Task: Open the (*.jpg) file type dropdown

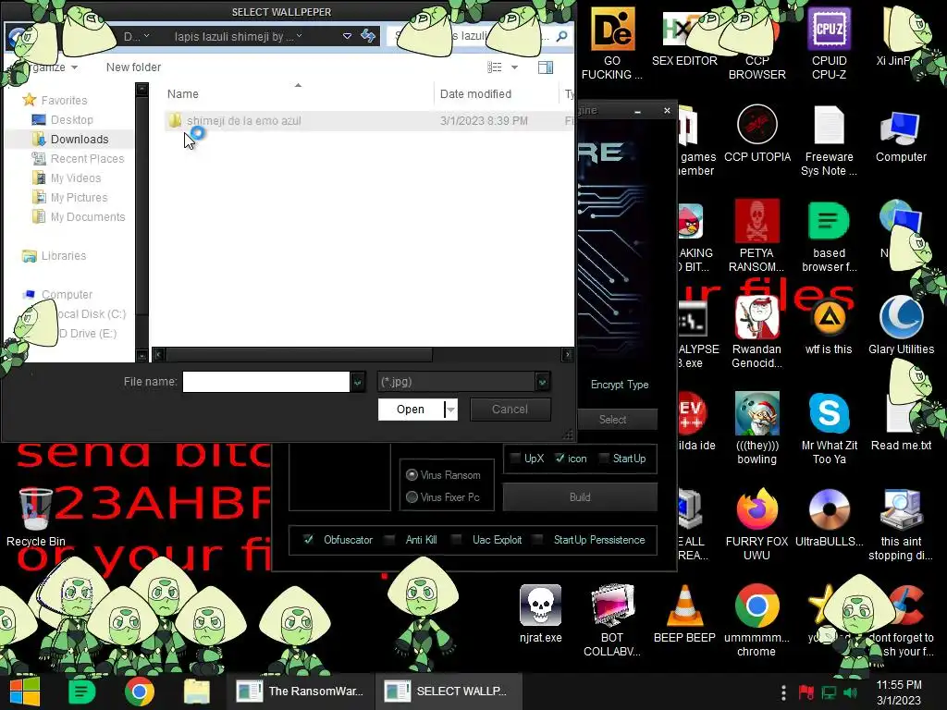Action: point(542,382)
